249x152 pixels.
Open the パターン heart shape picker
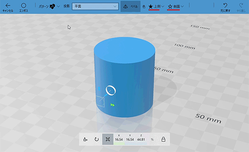click(x=52, y=7)
